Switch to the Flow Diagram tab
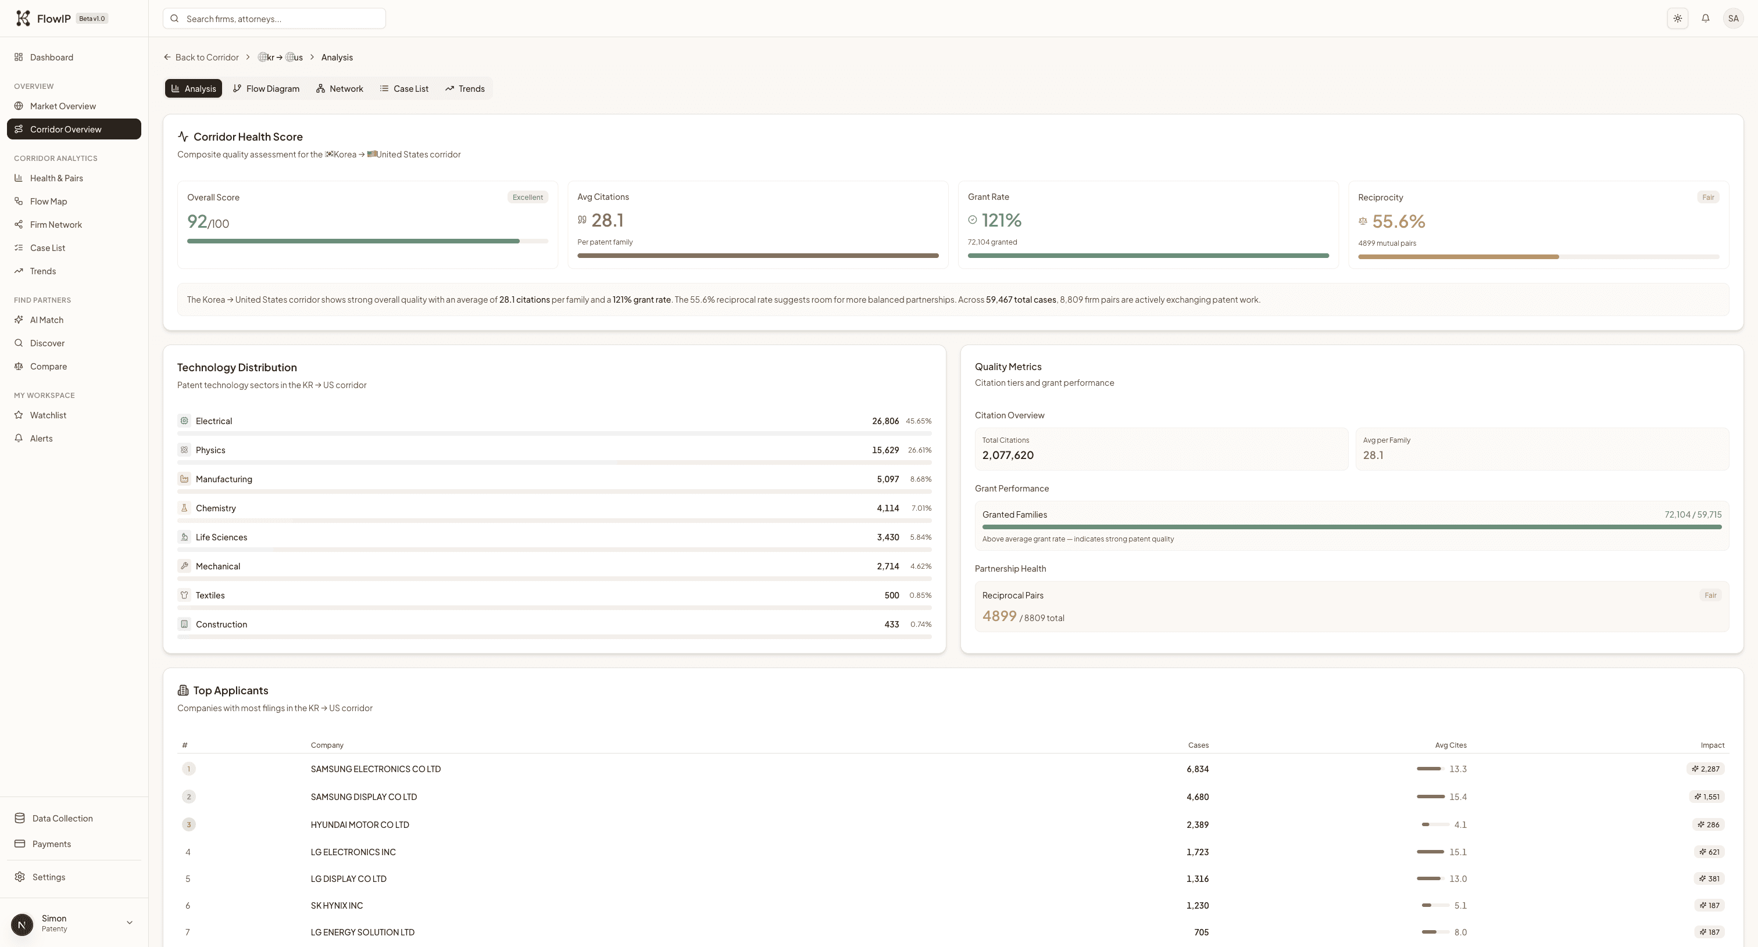 (x=266, y=89)
